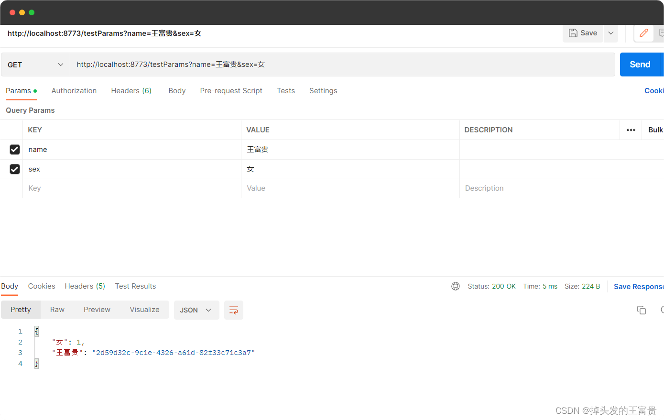
Task: Click the globe network icon
Action: click(x=456, y=286)
